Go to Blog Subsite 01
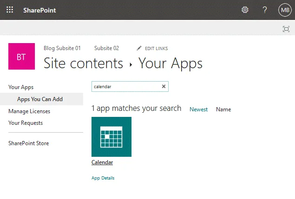Image resolution: width=295 pixels, height=199 pixels. coord(62,48)
